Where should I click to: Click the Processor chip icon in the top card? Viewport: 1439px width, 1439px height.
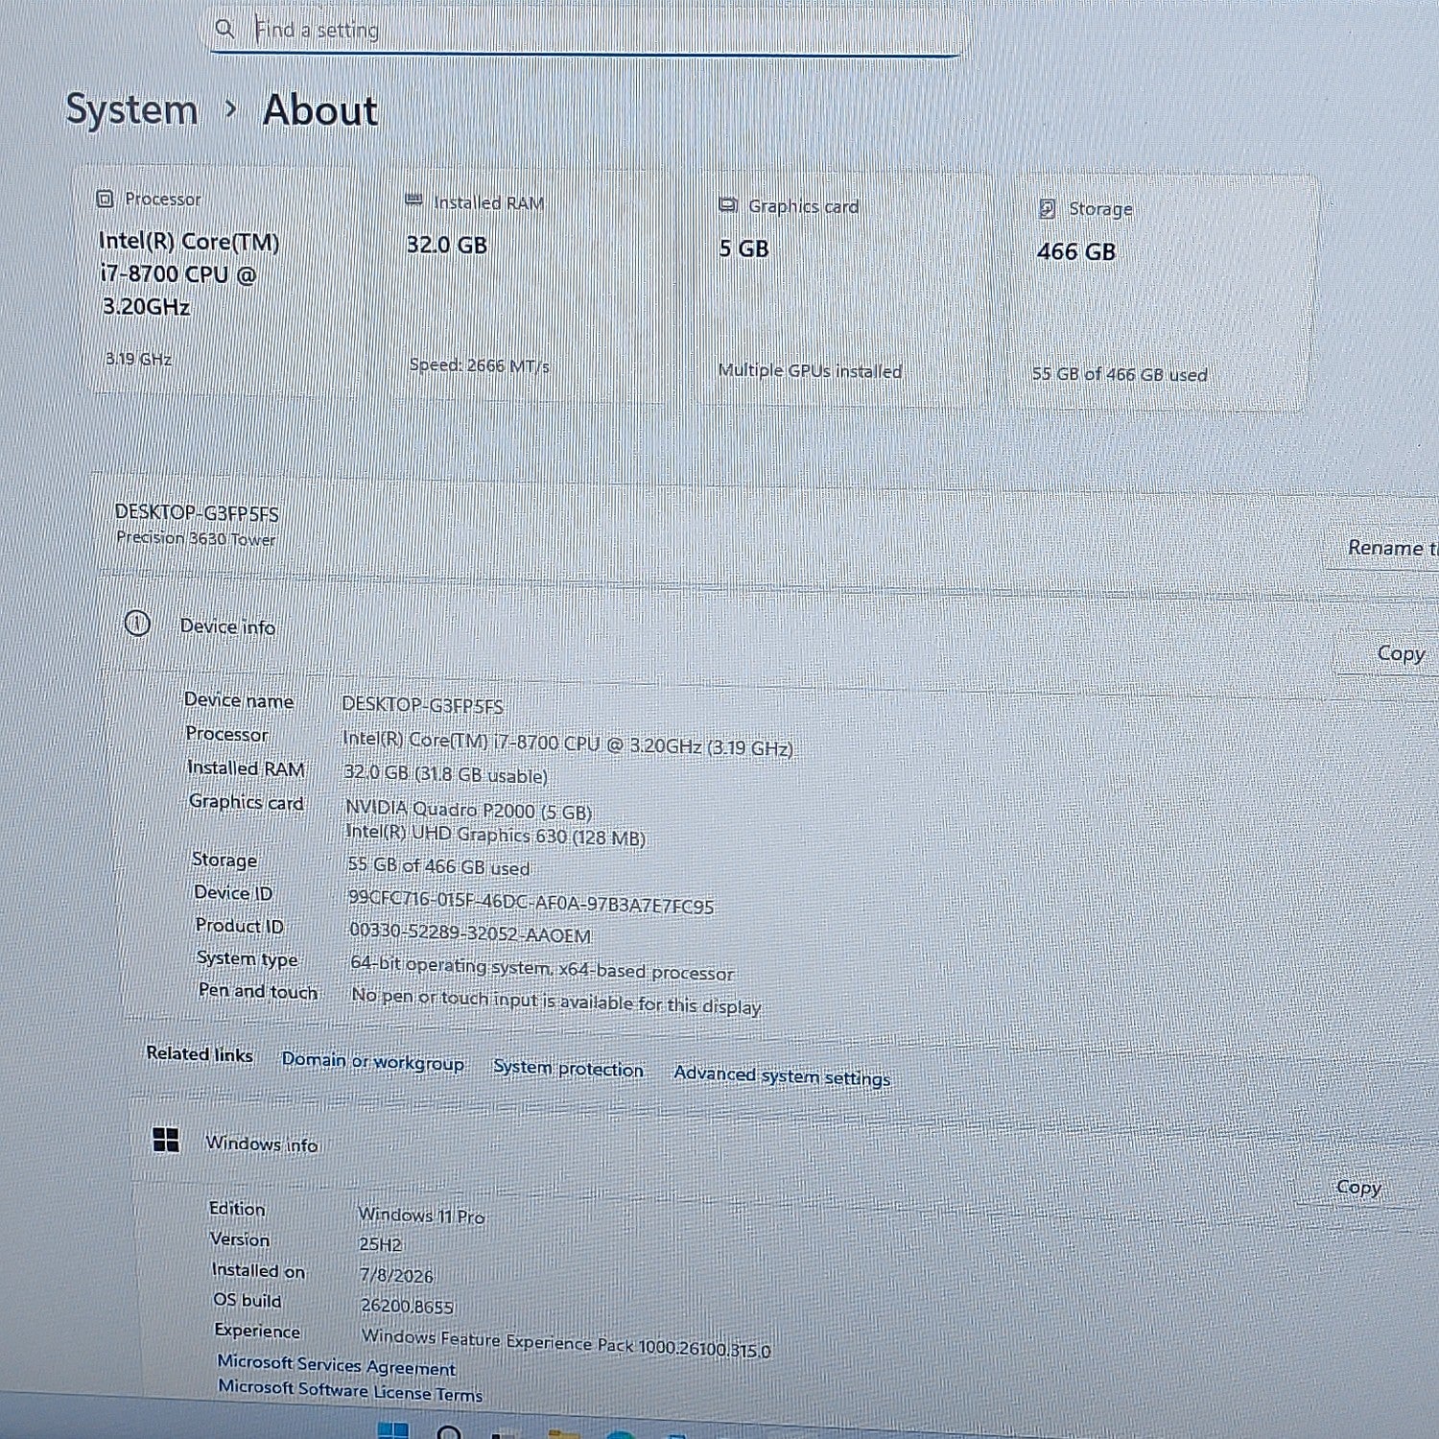click(105, 199)
